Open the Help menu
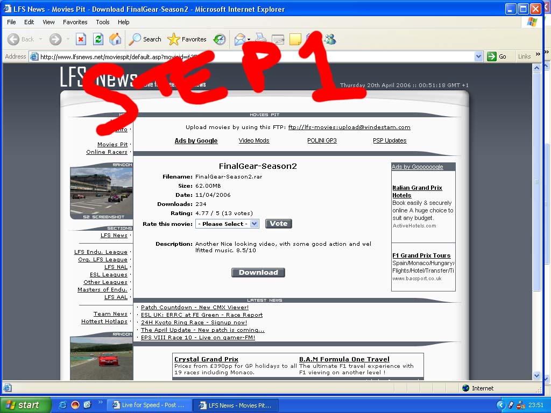Screen dimensions: 551x413 123,22
